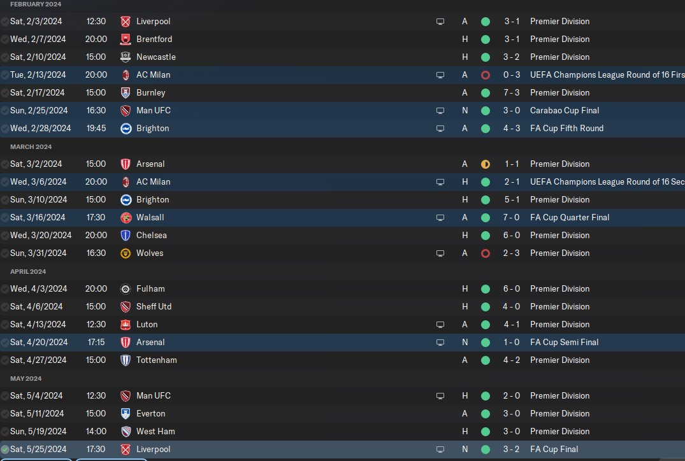Click the Liverpool club badge on 2/3/2024

[126, 22]
